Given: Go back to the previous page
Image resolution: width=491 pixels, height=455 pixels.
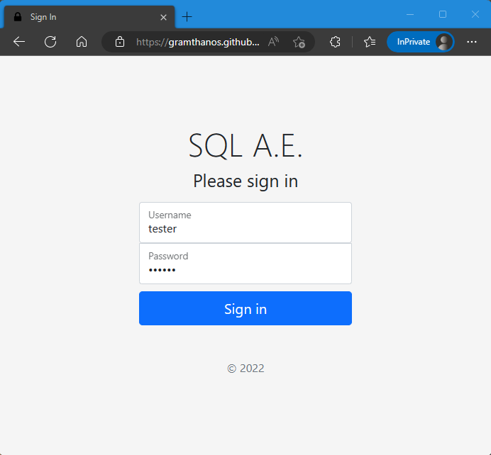Looking at the screenshot, I should 19,42.
